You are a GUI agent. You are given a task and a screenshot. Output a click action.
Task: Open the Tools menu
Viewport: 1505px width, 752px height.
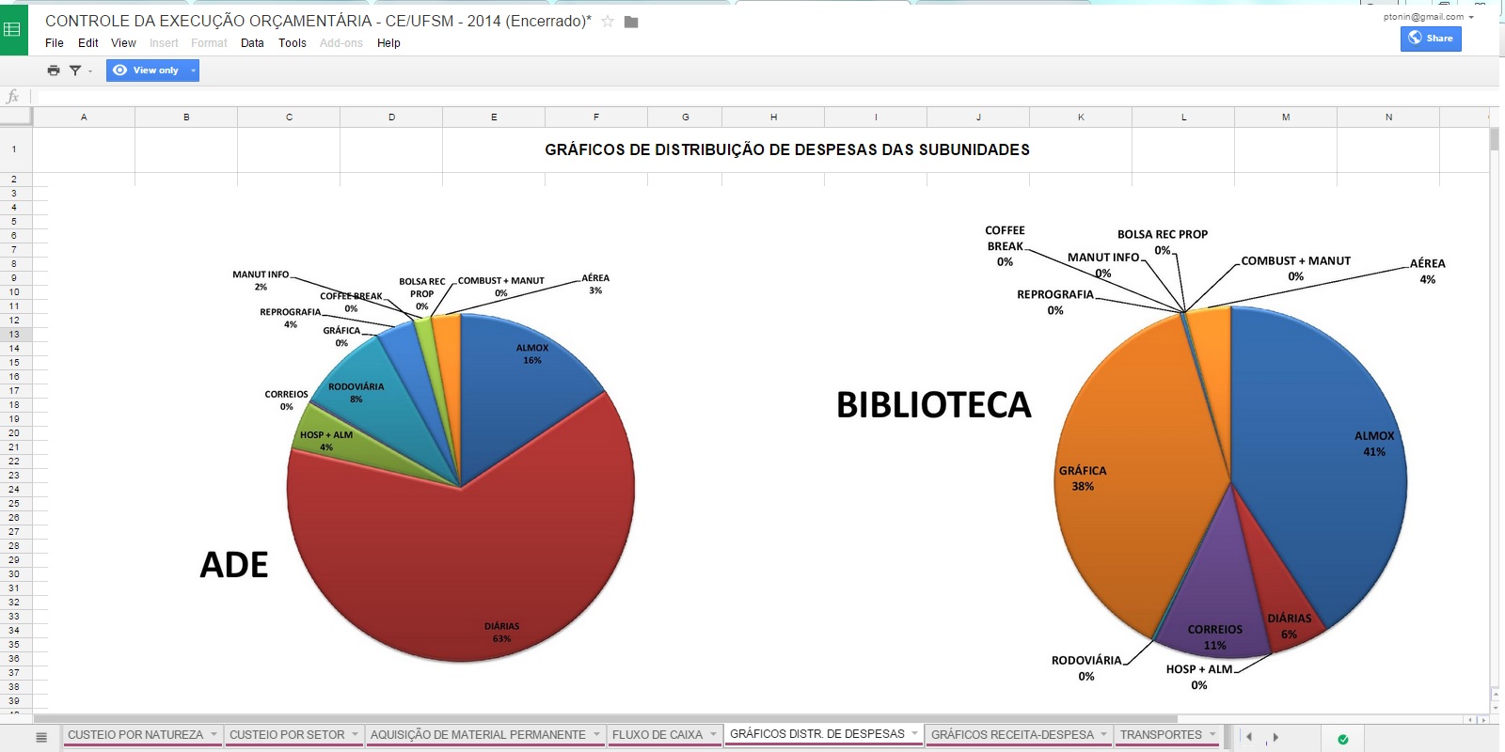coord(293,43)
